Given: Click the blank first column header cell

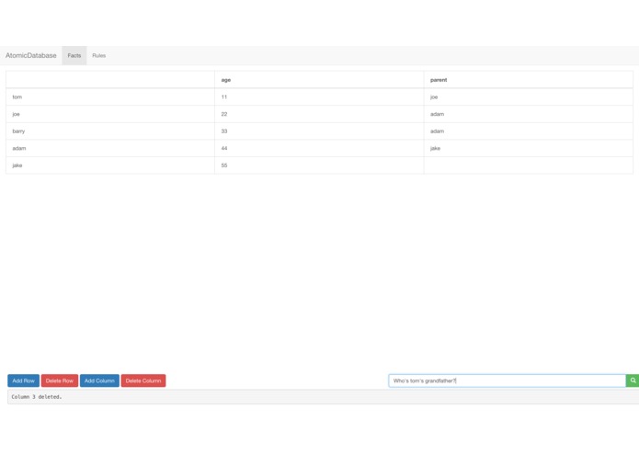Looking at the screenshot, I should pos(110,80).
